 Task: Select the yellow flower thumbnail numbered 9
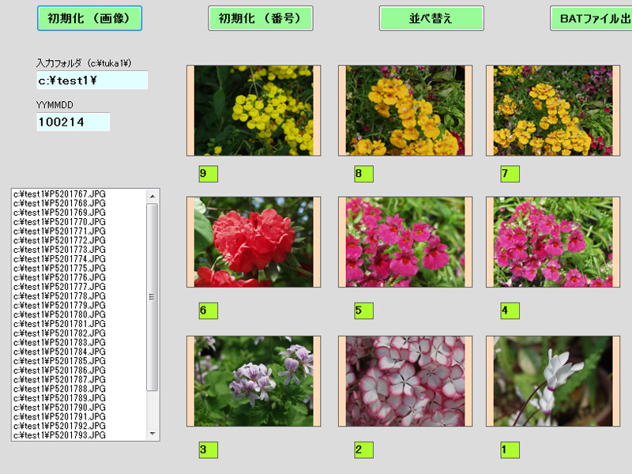click(x=254, y=111)
